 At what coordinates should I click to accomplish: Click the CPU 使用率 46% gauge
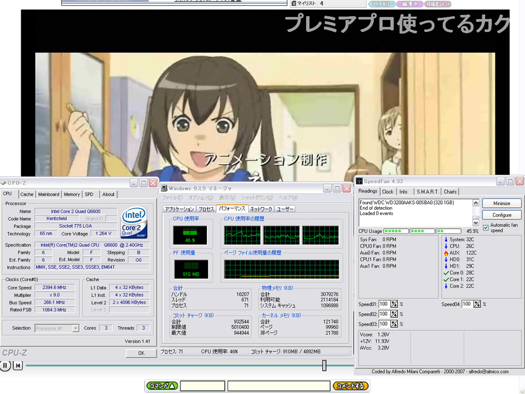[190, 235]
